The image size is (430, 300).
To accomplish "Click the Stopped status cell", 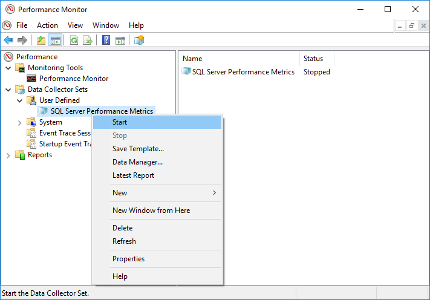I will coord(317,72).
